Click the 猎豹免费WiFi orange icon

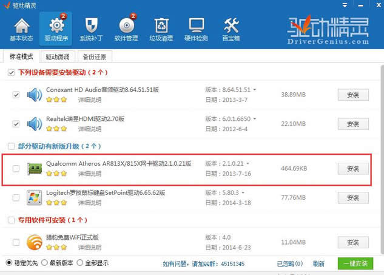coord(35,242)
